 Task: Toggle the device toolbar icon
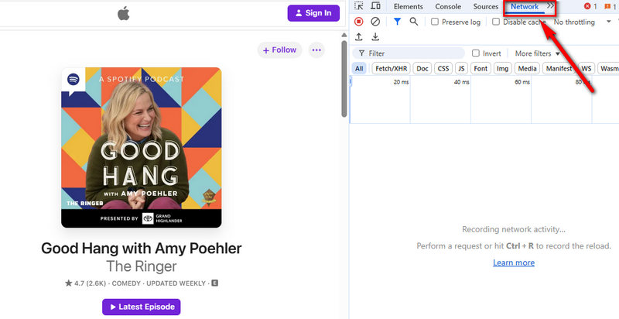click(375, 6)
